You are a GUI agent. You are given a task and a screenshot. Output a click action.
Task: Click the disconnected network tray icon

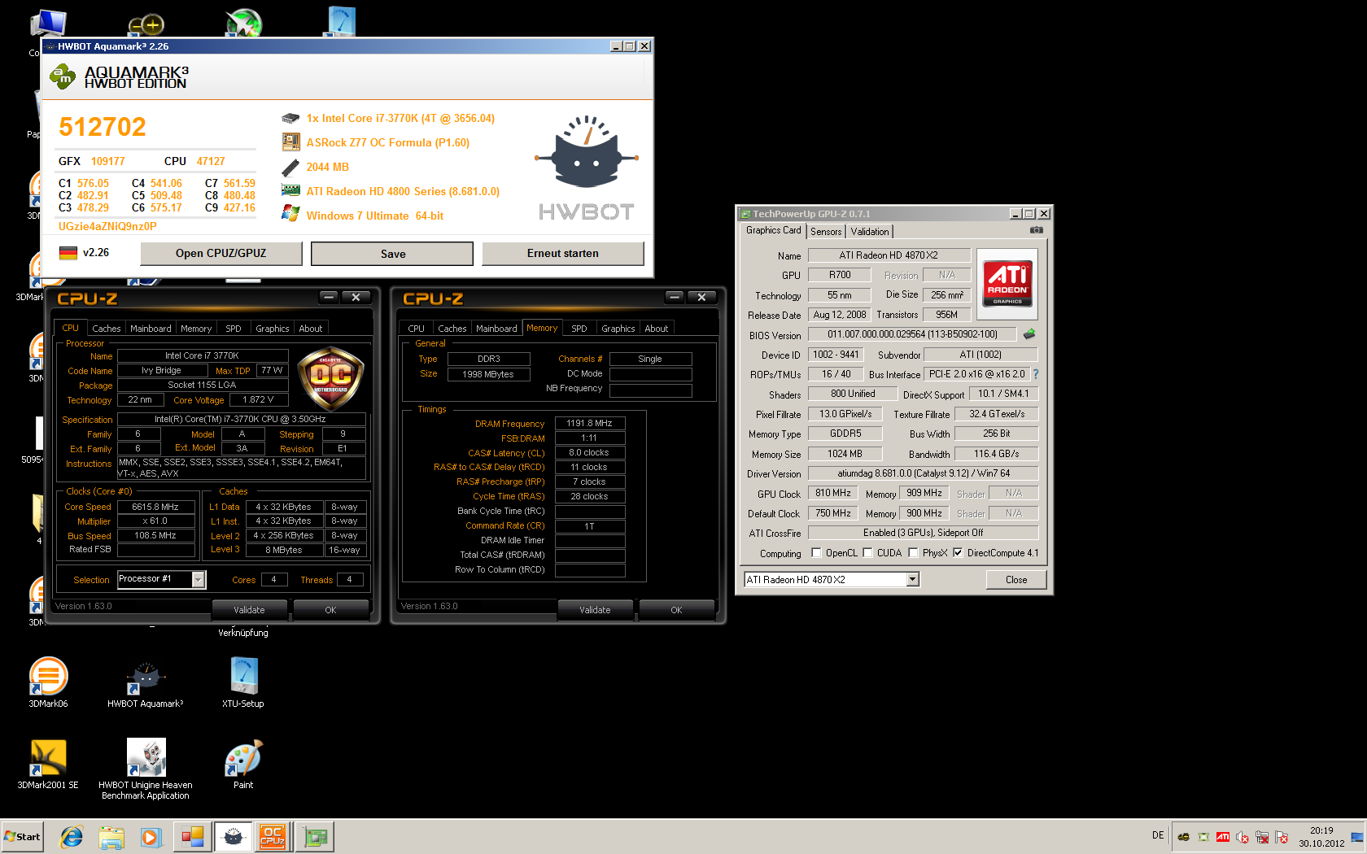[x=1262, y=837]
